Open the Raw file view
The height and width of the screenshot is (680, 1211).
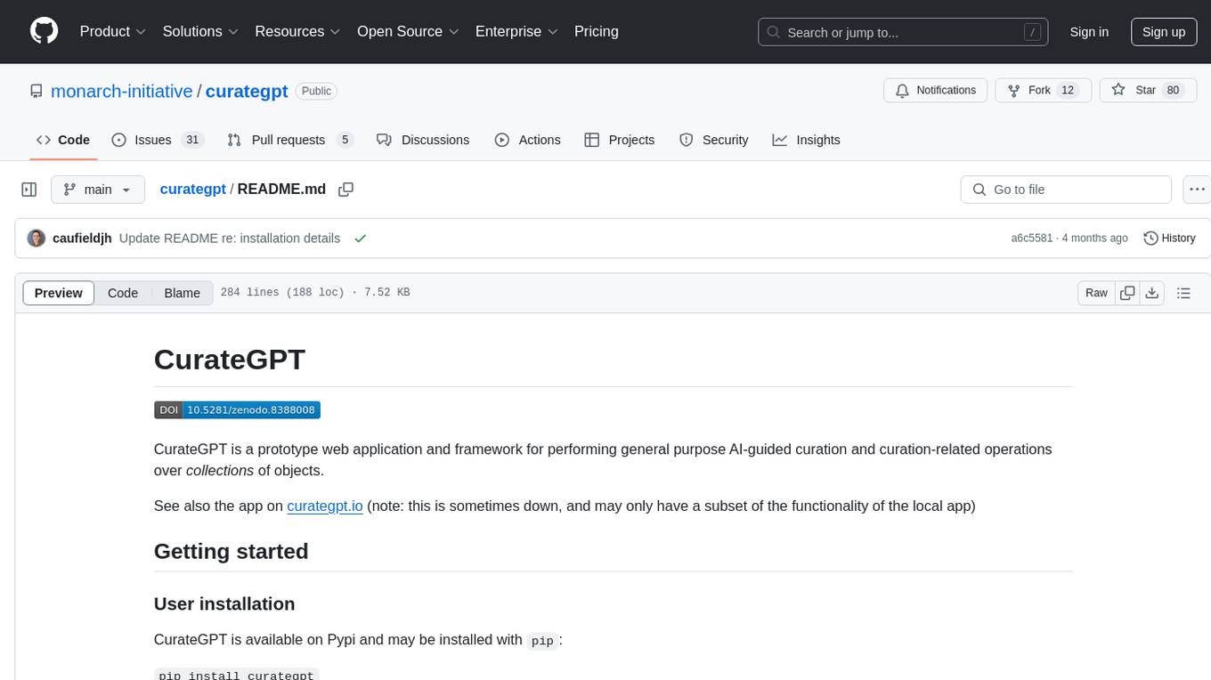click(1096, 293)
